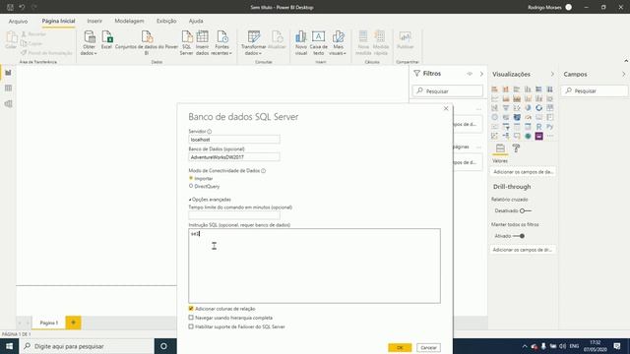Select the pie chart visual
630x354 pixels.
[x=528, y=107]
